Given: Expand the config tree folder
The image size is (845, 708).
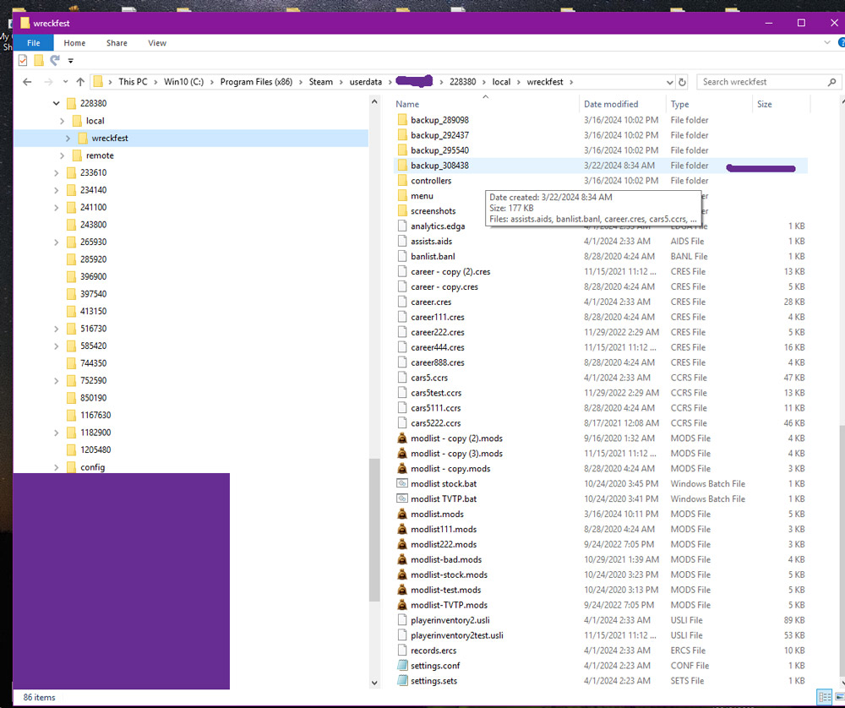Looking at the screenshot, I should coord(57,468).
